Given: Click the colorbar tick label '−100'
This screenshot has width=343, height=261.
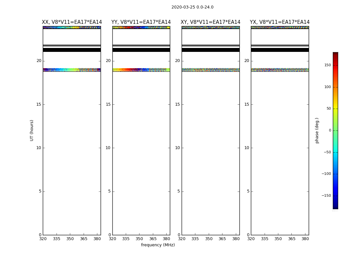Looking at the screenshot, I should pyautogui.click(x=326, y=174).
